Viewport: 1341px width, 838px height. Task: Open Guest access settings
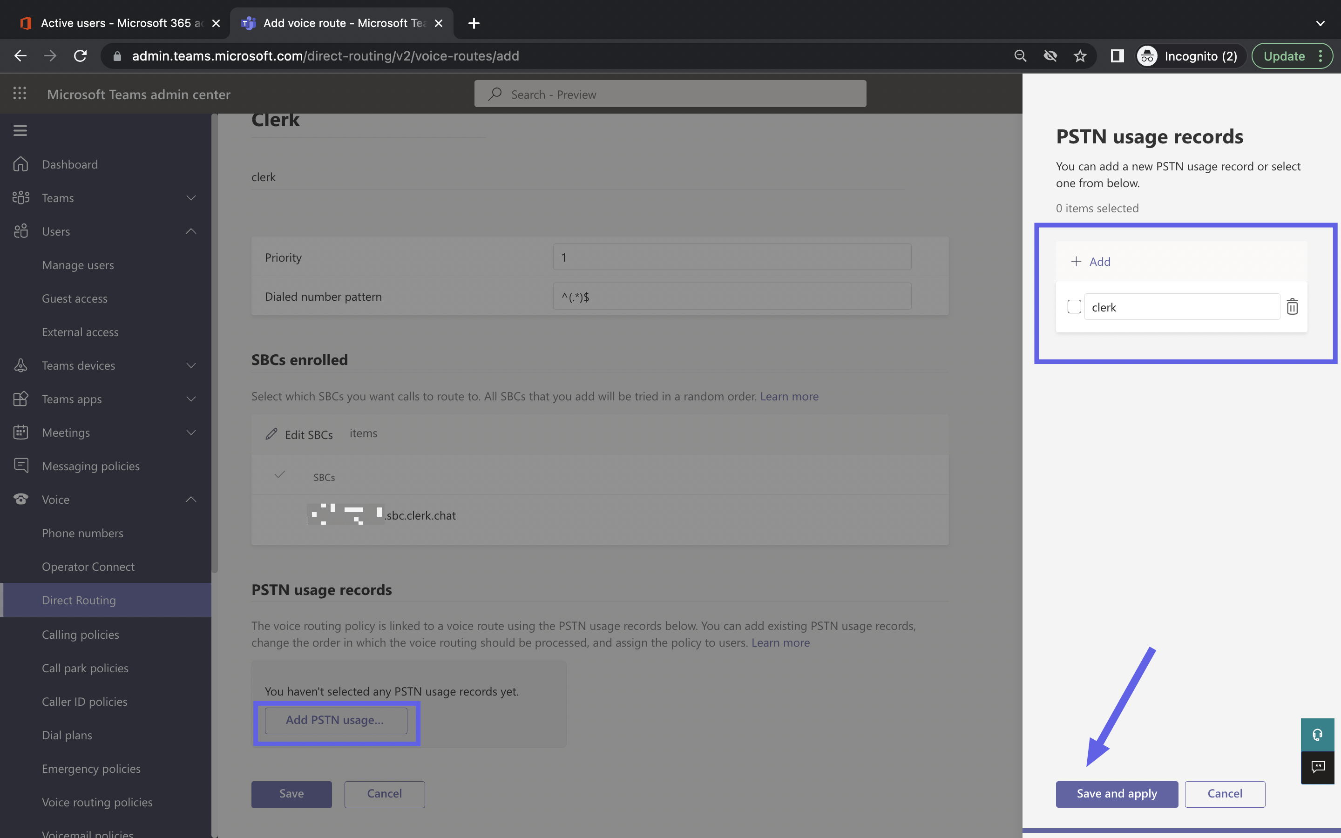tap(75, 298)
